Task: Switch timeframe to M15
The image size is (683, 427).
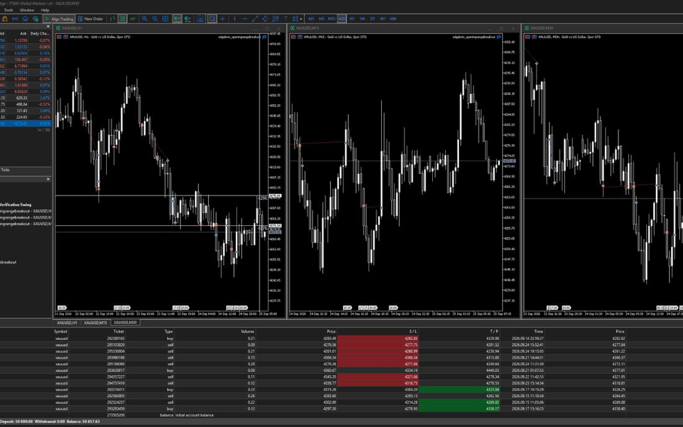Action: click(332, 19)
